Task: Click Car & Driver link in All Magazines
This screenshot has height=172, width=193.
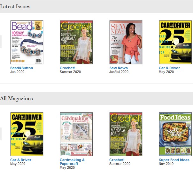Action: click(x=21, y=160)
